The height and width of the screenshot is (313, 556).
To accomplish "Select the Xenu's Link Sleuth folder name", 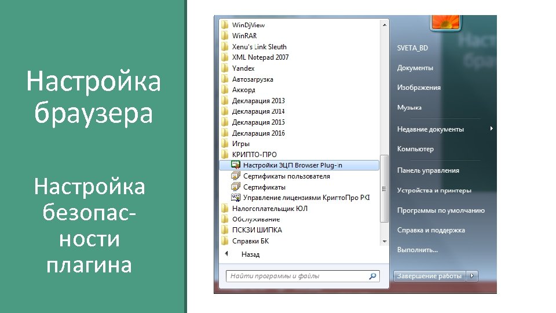I will click(259, 47).
